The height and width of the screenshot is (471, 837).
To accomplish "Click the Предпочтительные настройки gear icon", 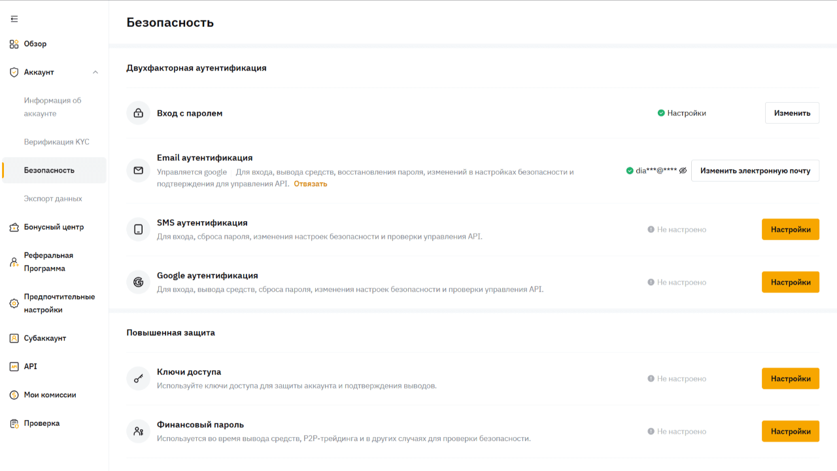I will click(x=14, y=304).
